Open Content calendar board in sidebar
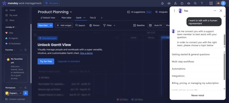The image size is (229, 103). coord(15,99)
